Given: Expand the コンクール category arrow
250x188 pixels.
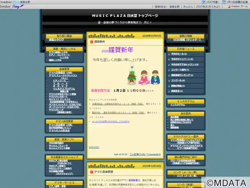Looking at the screenshot, I should click(169, 81).
